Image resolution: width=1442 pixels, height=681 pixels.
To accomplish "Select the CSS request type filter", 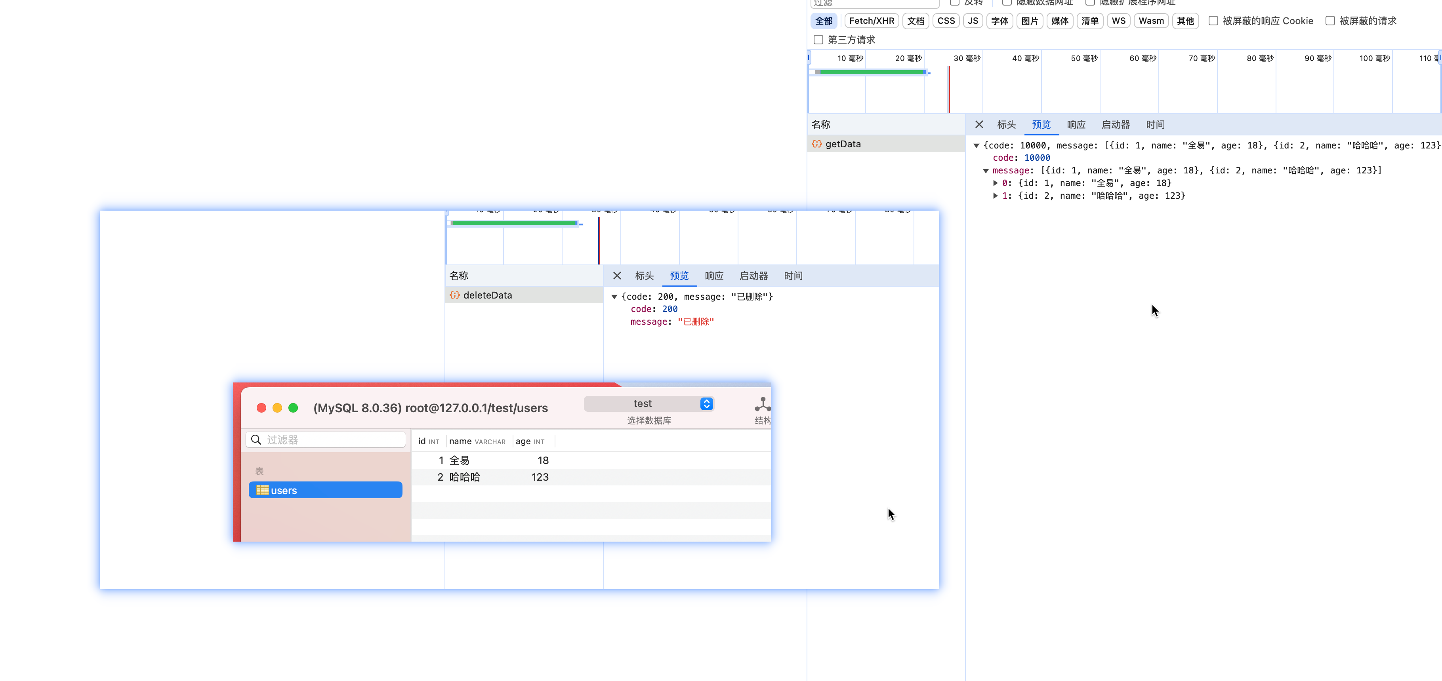I will (946, 21).
